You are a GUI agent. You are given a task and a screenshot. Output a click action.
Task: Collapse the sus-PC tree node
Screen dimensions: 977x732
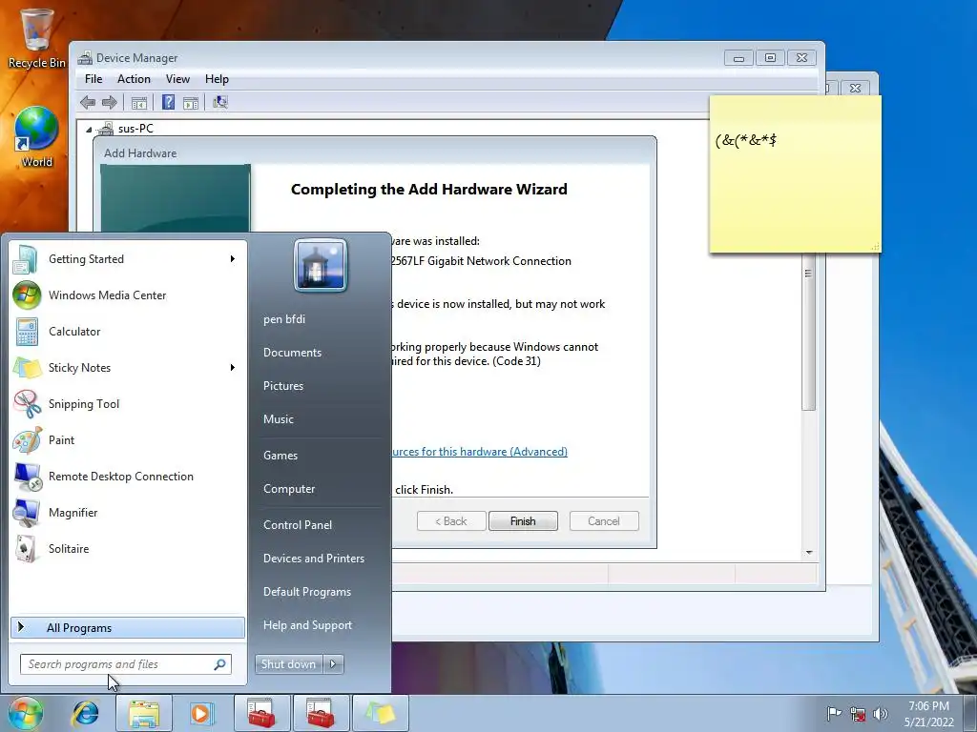89,130
